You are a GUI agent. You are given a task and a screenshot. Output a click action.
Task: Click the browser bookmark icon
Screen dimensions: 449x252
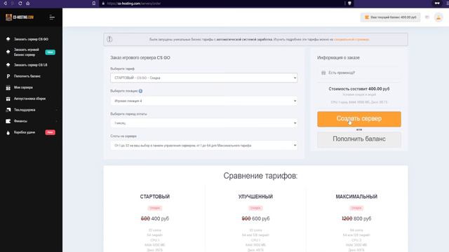pos(93,3)
